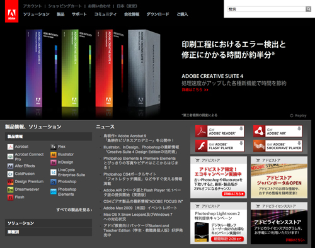
Task: Click the Photoshop Ps icon
Action: pyautogui.click(x=54, y=182)
